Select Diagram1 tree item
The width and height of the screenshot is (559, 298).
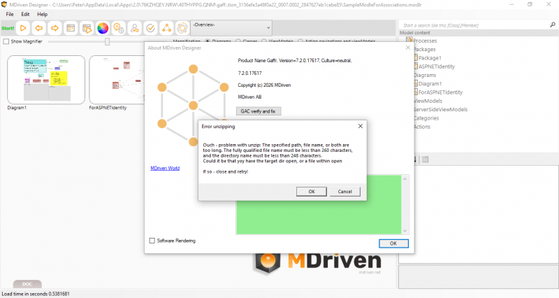430,83
